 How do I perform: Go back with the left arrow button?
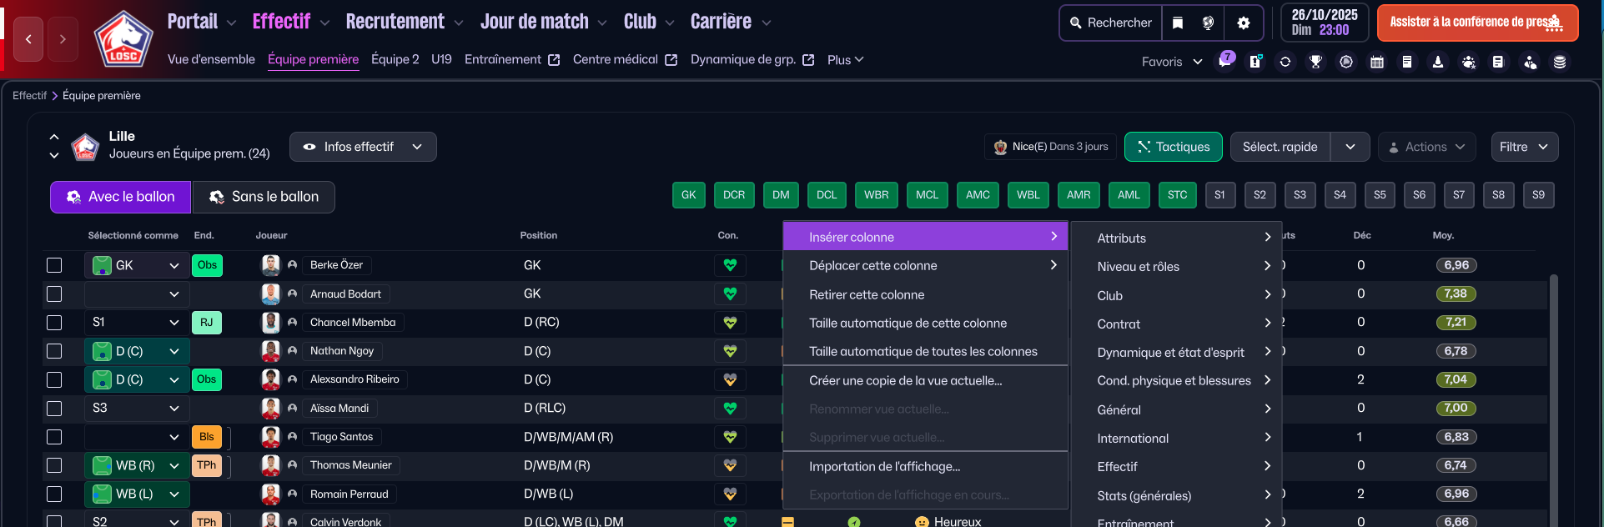tap(28, 39)
